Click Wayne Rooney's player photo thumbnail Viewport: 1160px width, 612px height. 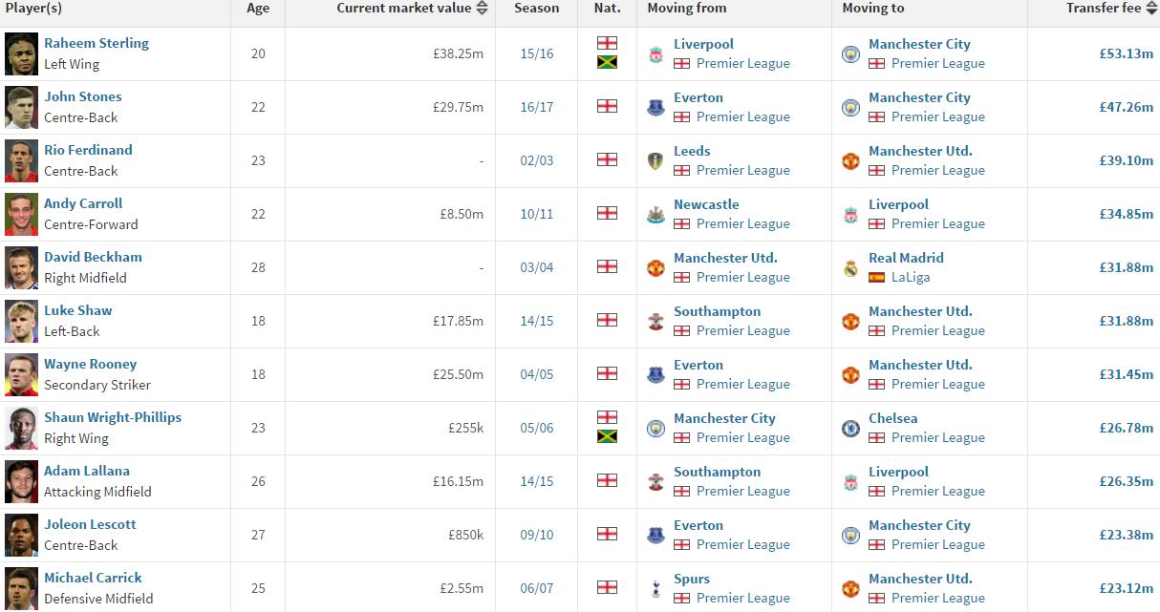point(21,373)
